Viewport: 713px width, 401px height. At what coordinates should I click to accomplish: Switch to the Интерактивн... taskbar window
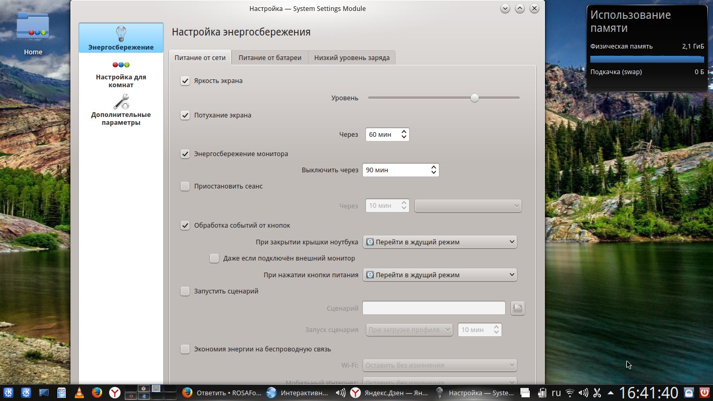tap(305, 393)
